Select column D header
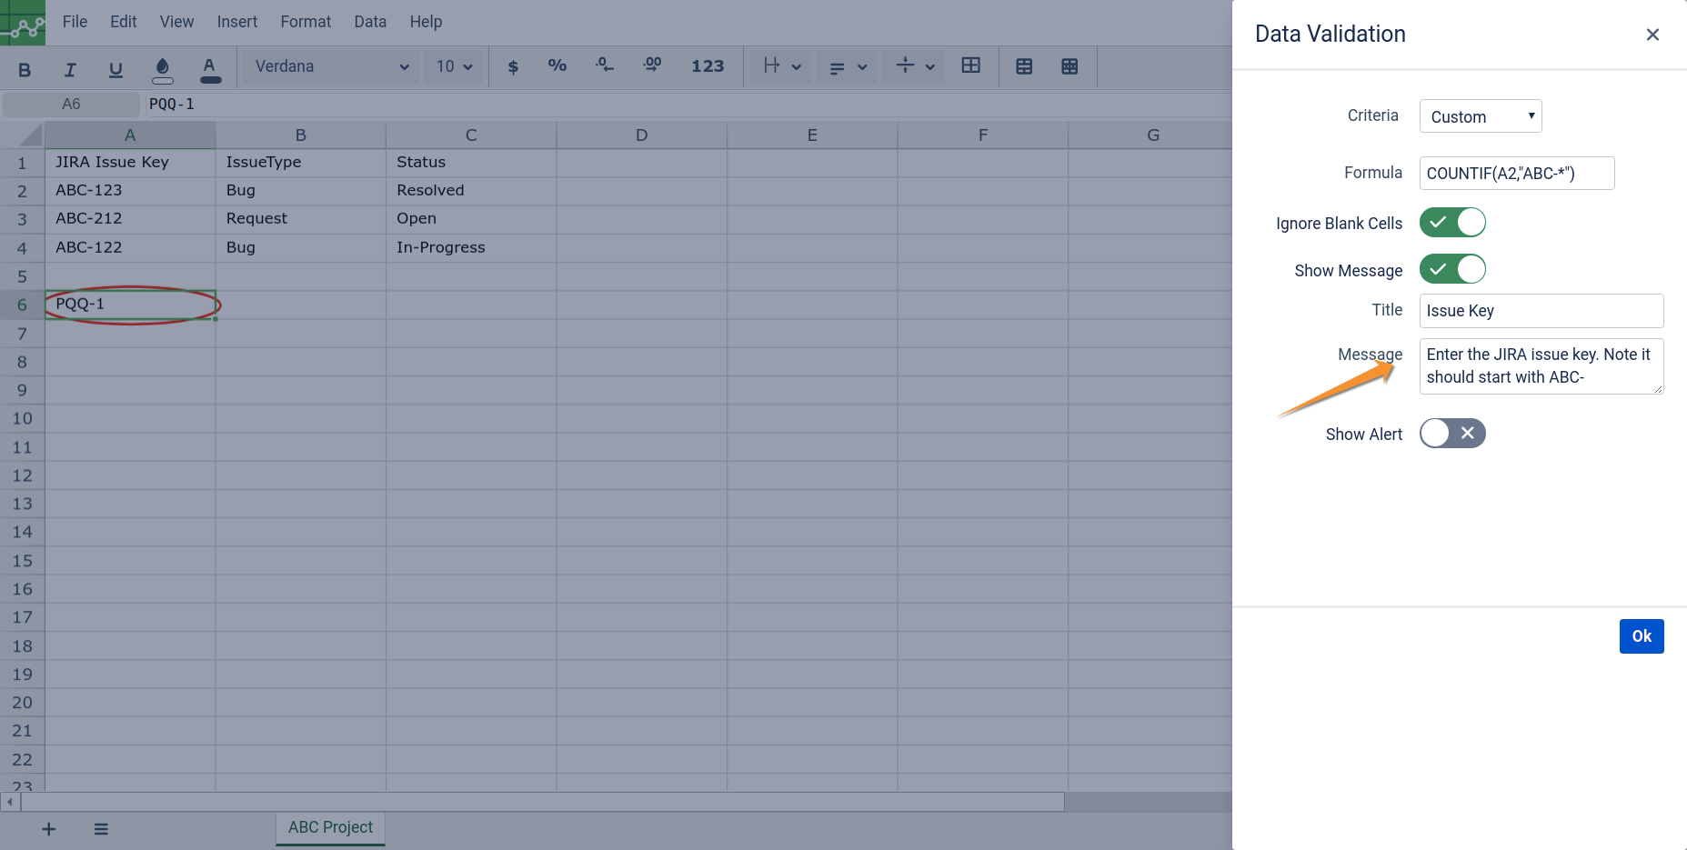This screenshot has width=1687, height=850. pyautogui.click(x=642, y=135)
